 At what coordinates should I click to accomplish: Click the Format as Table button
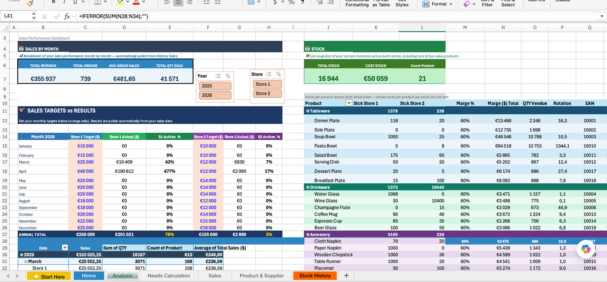(381, 3)
